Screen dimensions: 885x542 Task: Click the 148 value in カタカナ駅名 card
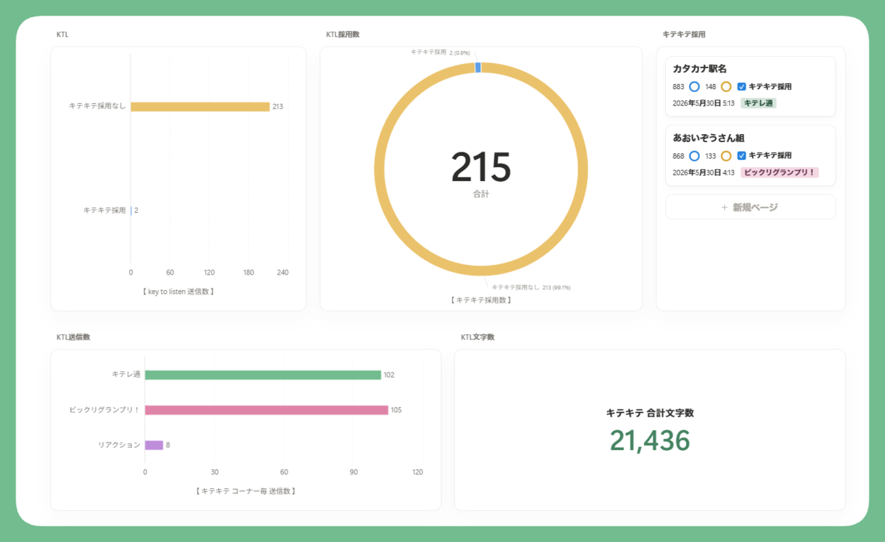(x=711, y=87)
